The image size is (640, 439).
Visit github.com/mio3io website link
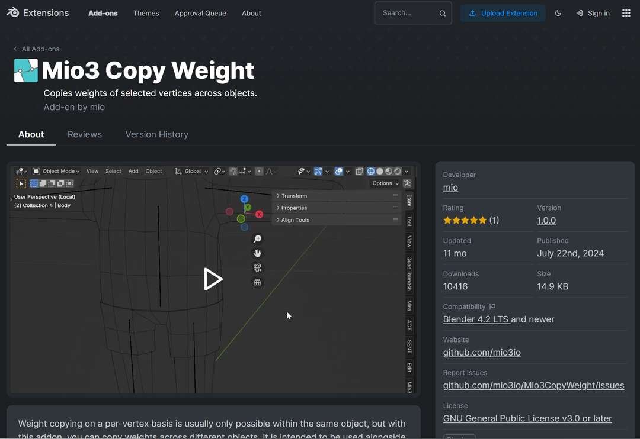[482, 352]
